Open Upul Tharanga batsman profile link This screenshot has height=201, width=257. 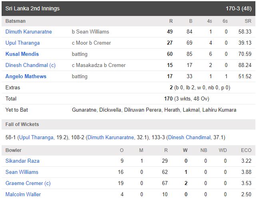pyautogui.click(x=23, y=43)
